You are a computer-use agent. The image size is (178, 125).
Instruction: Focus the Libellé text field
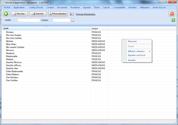pyautogui.click(x=29, y=20)
